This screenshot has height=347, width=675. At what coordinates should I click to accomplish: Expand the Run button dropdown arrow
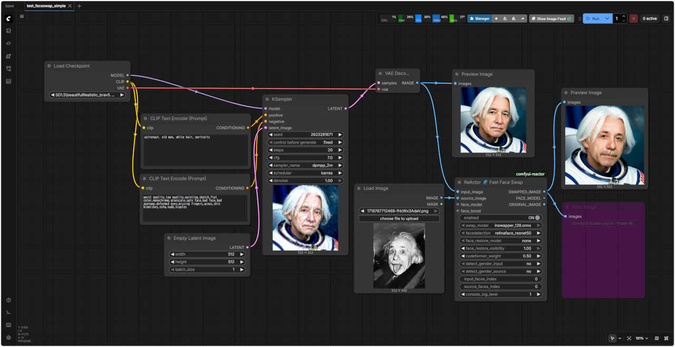click(x=607, y=18)
